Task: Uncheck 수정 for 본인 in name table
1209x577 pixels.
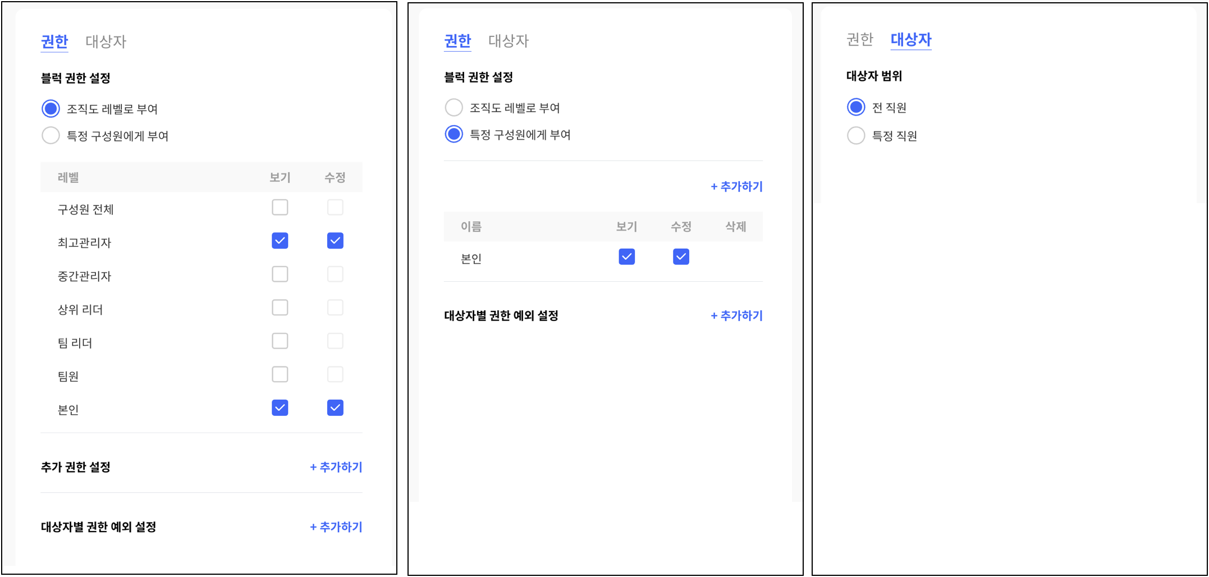Action: click(681, 257)
